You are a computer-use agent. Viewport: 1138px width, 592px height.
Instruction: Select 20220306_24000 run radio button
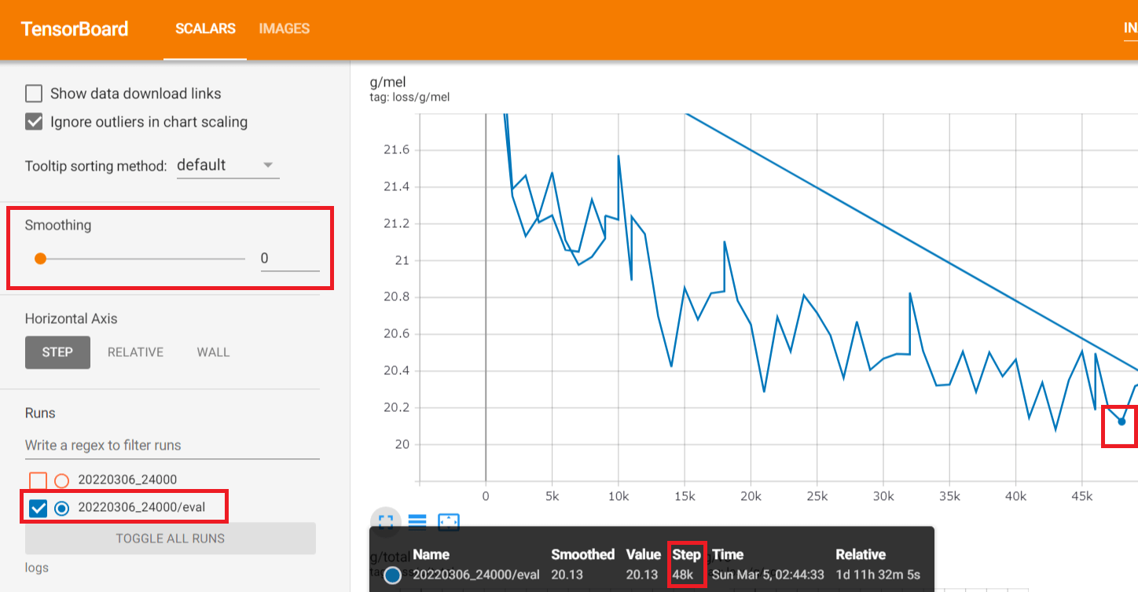click(62, 480)
